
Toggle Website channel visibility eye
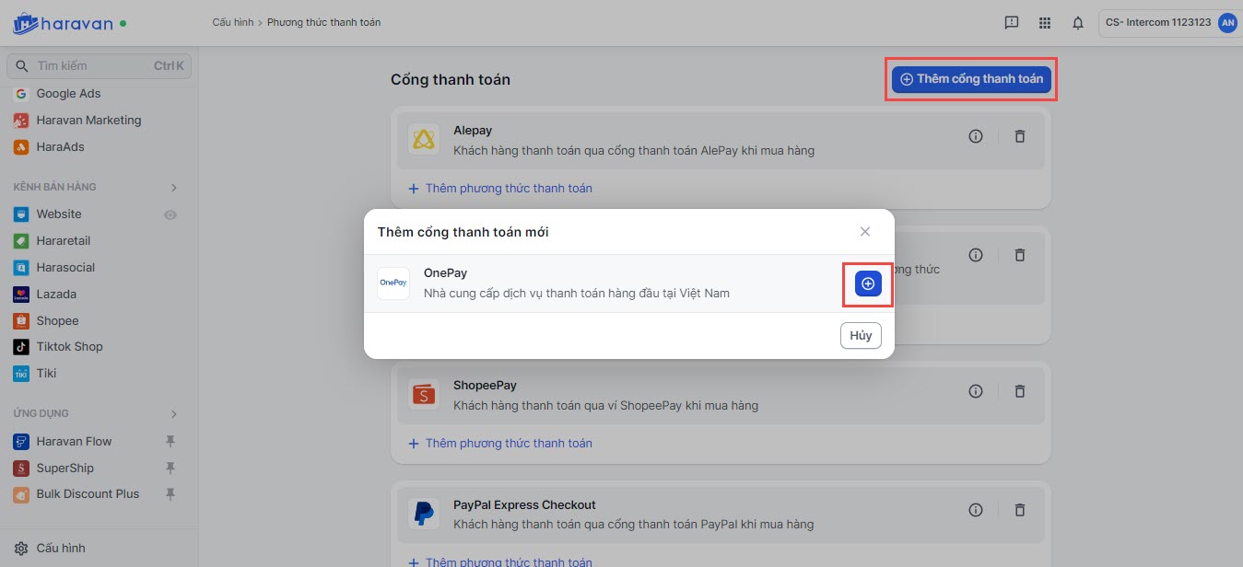click(x=170, y=214)
